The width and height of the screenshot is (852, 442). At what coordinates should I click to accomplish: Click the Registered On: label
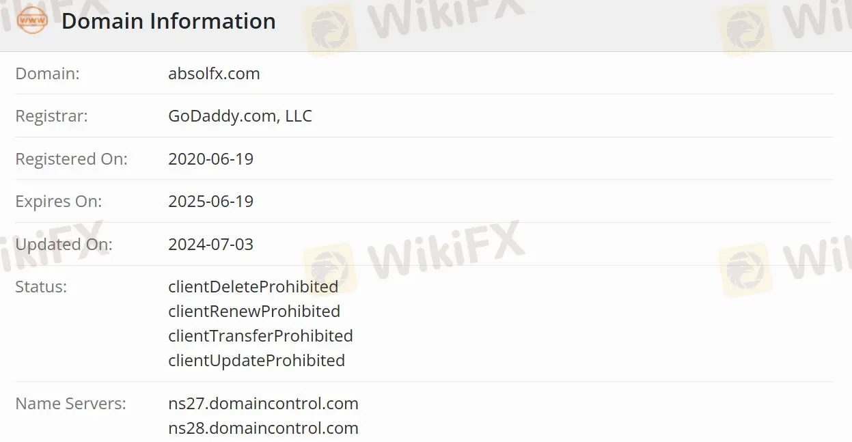[71, 159]
